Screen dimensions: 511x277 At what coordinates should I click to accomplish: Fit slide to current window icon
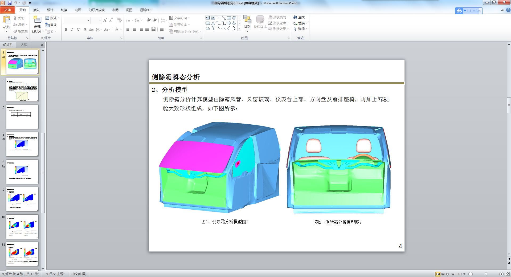507,274
